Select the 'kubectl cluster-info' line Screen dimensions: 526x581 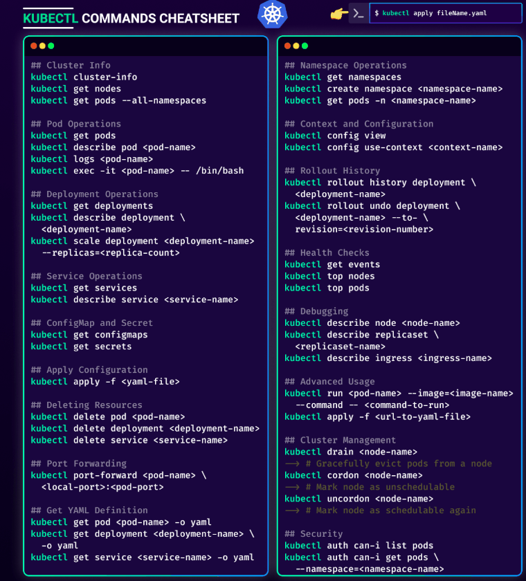84,77
